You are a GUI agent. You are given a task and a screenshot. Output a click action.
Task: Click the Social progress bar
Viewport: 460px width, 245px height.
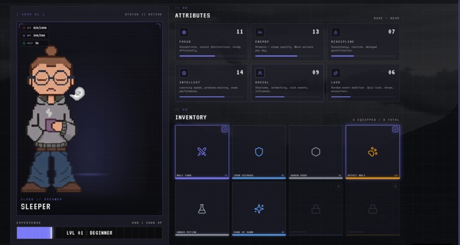tap(287, 97)
